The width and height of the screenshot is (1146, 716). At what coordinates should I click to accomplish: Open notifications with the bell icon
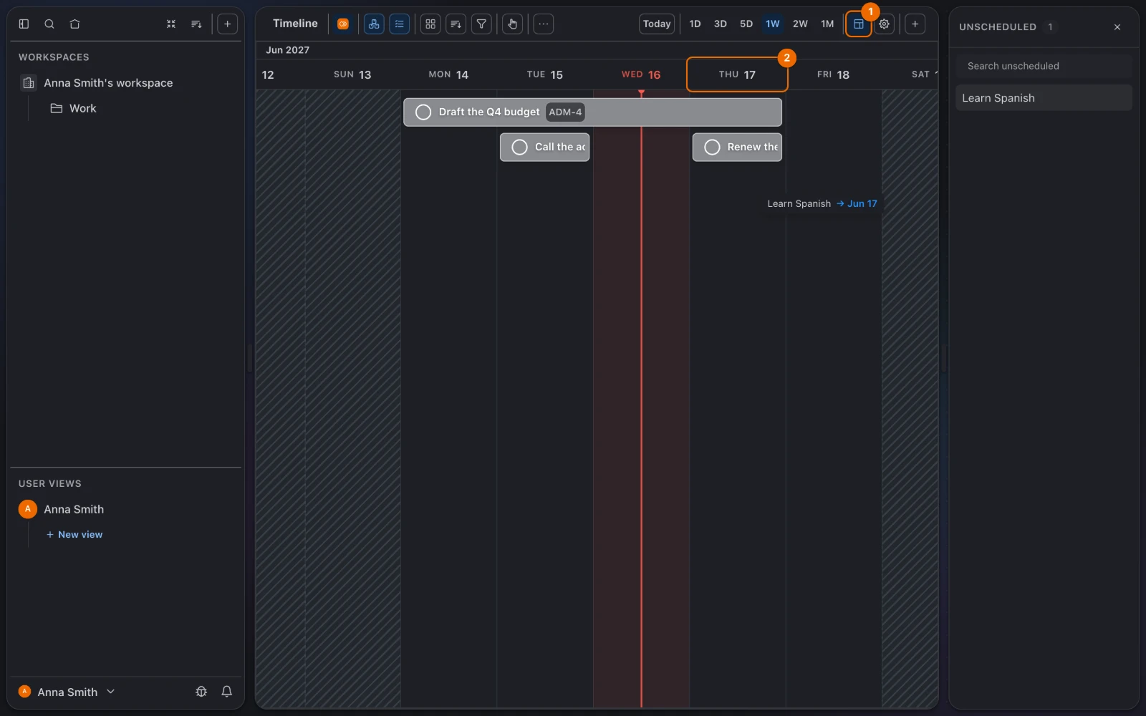[226, 692]
